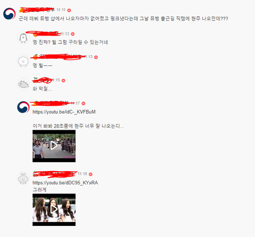Click the red N badge on the 11:15 reply

[x=63, y=80]
